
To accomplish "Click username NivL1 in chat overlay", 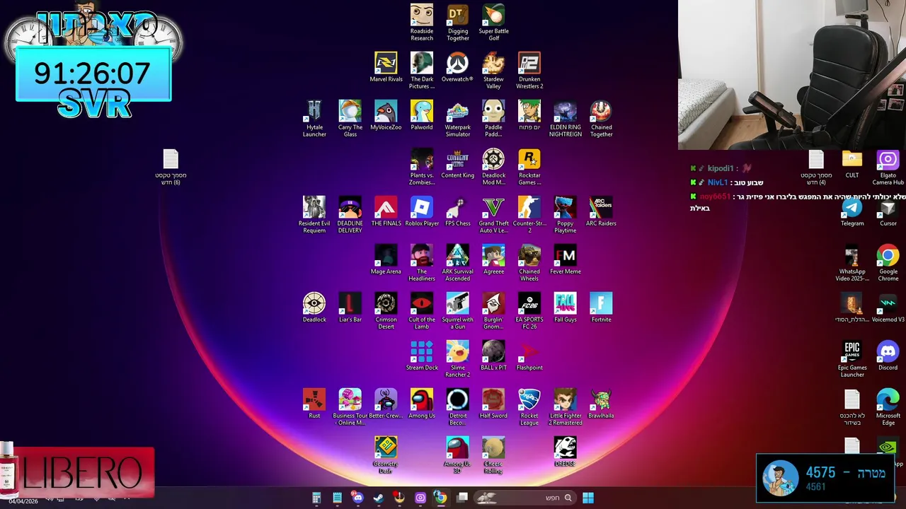I will 718,182.
